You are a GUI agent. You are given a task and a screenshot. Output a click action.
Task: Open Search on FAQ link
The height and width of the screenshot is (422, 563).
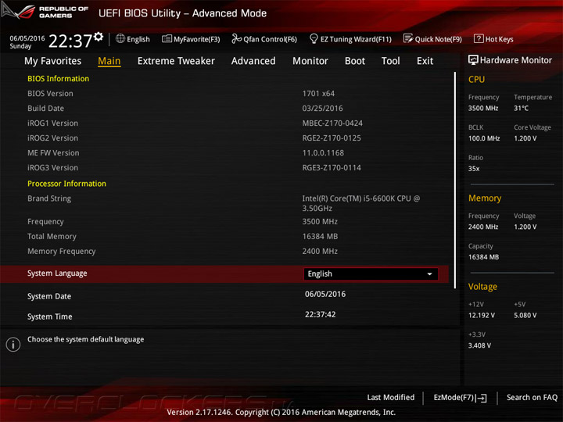click(532, 398)
